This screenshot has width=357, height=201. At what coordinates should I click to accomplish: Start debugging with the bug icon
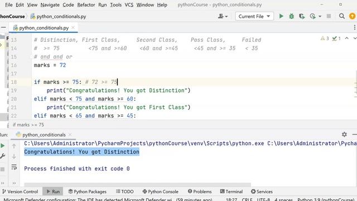click(x=291, y=16)
